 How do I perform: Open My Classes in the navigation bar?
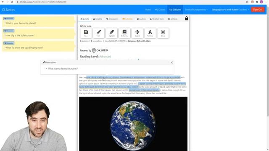tap(160, 10)
